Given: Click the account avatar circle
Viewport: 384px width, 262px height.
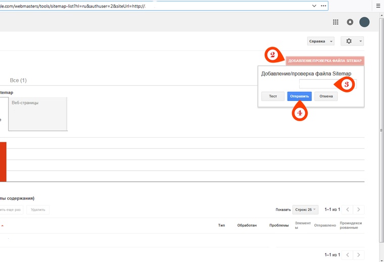Looking at the screenshot, I should [364, 22].
